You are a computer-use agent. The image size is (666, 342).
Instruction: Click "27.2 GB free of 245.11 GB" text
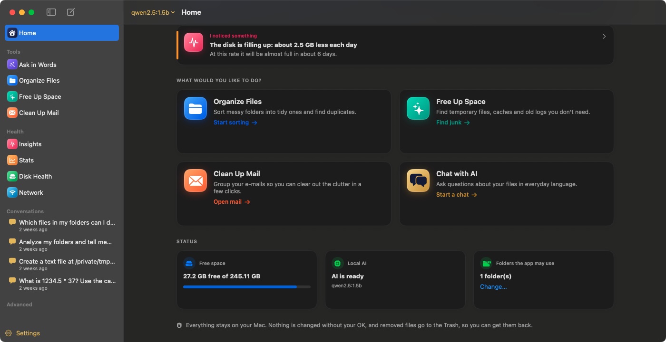pos(222,276)
